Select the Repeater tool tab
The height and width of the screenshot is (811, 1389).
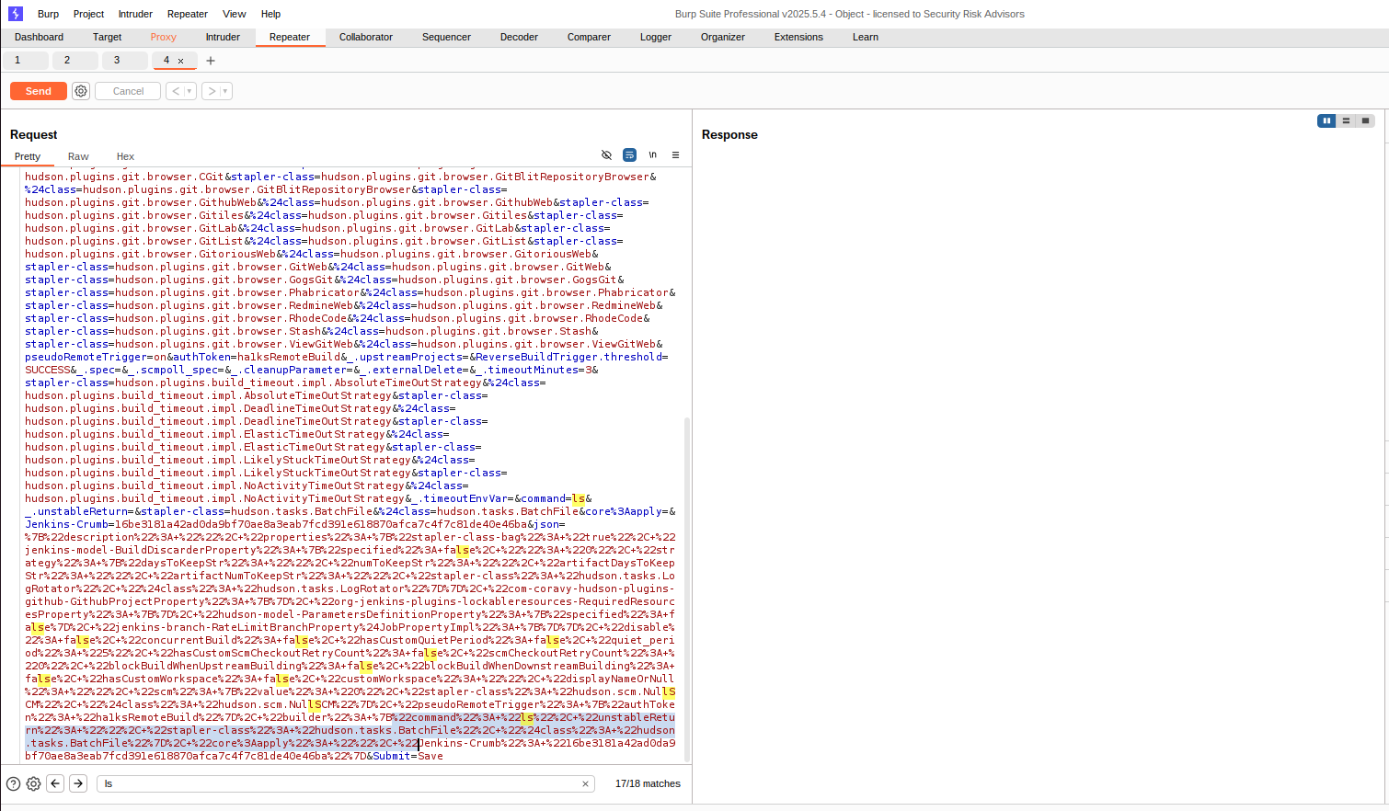click(290, 37)
